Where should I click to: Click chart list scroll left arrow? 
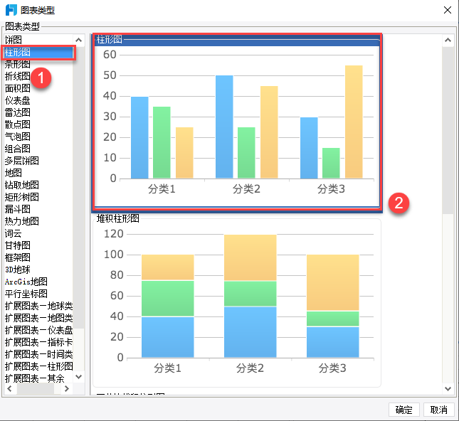[10, 388]
